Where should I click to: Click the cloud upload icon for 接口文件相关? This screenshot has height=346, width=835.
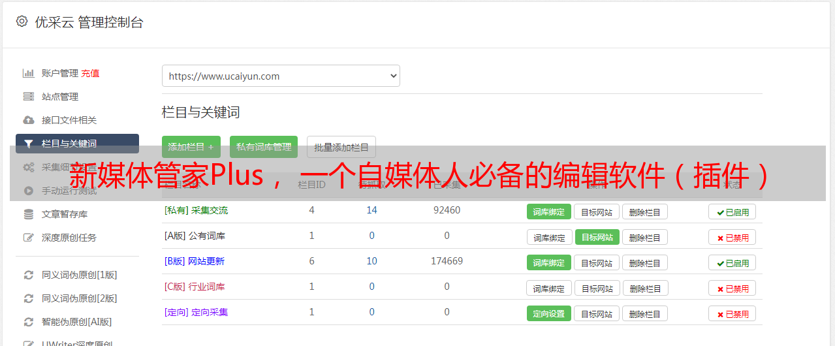[x=28, y=120]
